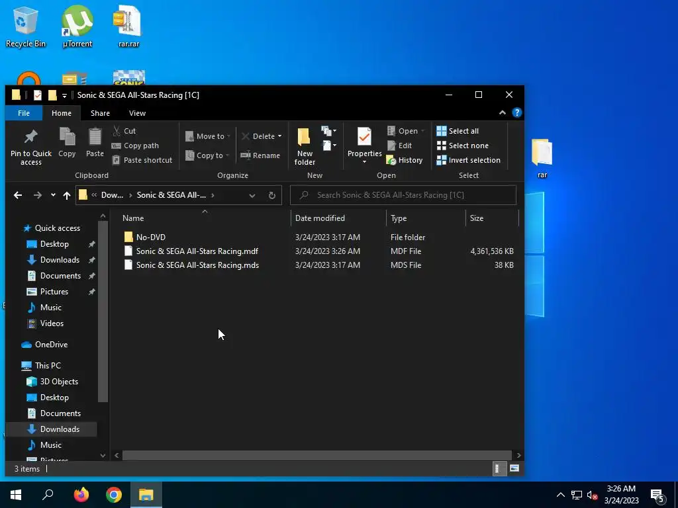Click the History button
This screenshot has height=508, width=678.
405,160
